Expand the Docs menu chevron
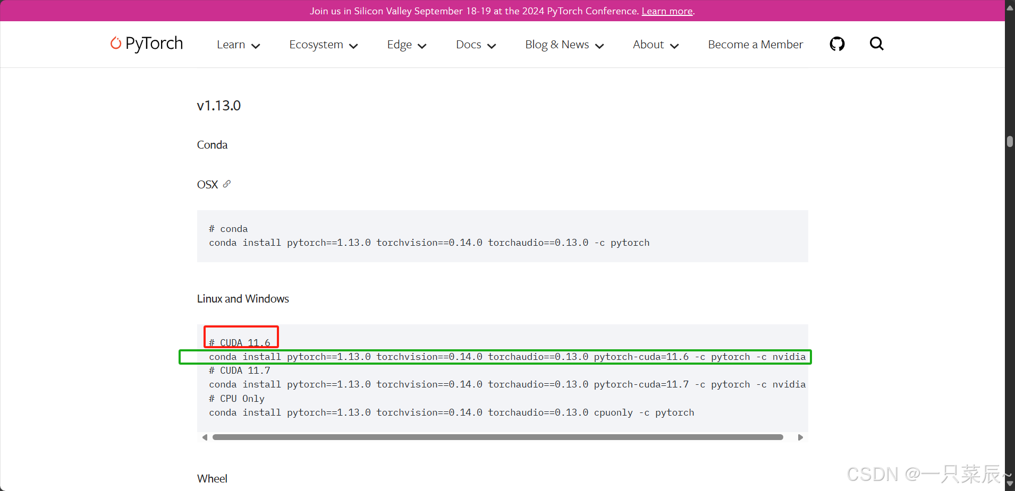Screen dimensions: 1015x491 [492, 46]
